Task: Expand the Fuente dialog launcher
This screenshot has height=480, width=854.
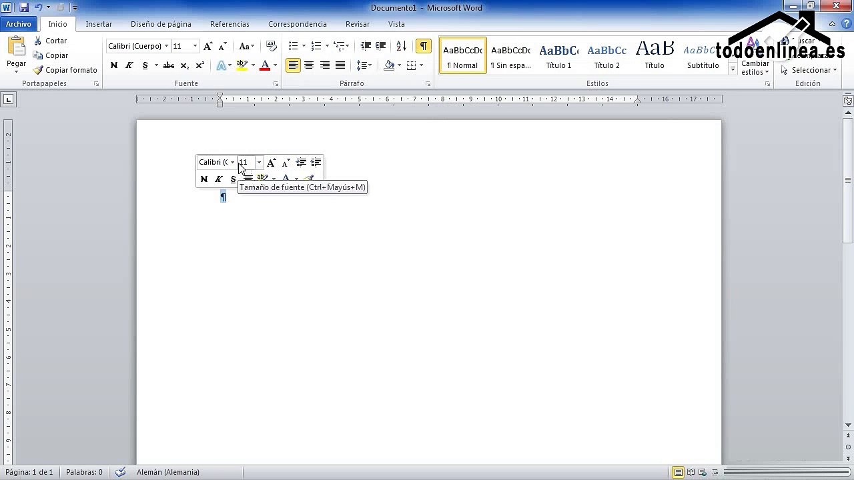Action: (276, 84)
